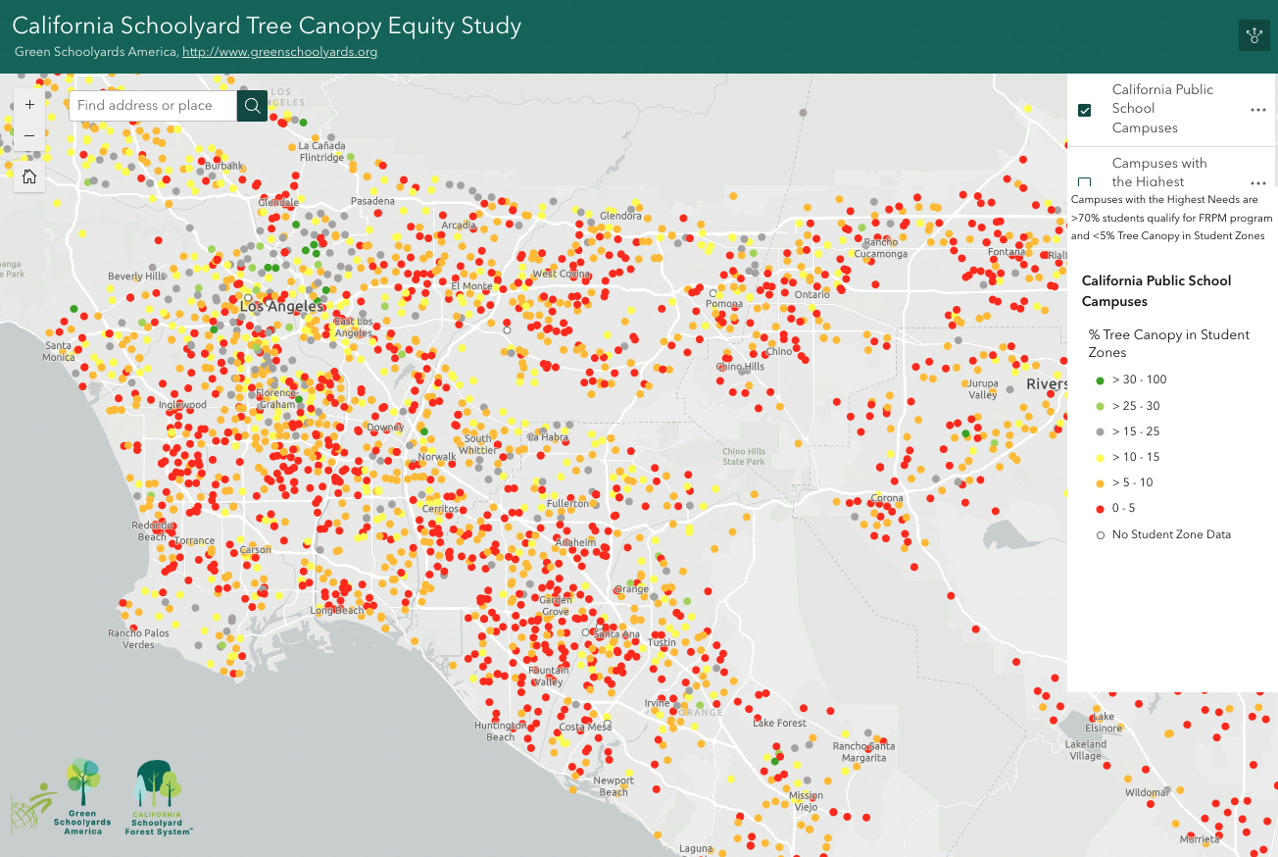The height and width of the screenshot is (857, 1278).
Task: Open options for California Public School Campuses layer
Action: [x=1258, y=110]
